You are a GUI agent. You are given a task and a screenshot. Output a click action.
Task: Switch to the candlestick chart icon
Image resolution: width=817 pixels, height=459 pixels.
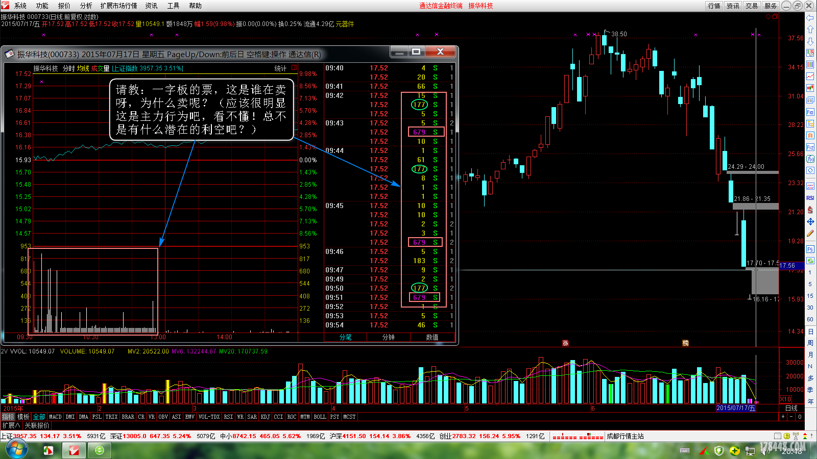click(810, 88)
